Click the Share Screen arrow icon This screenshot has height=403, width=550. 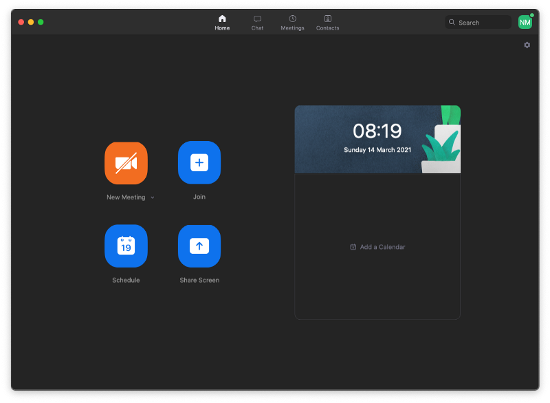(199, 246)
